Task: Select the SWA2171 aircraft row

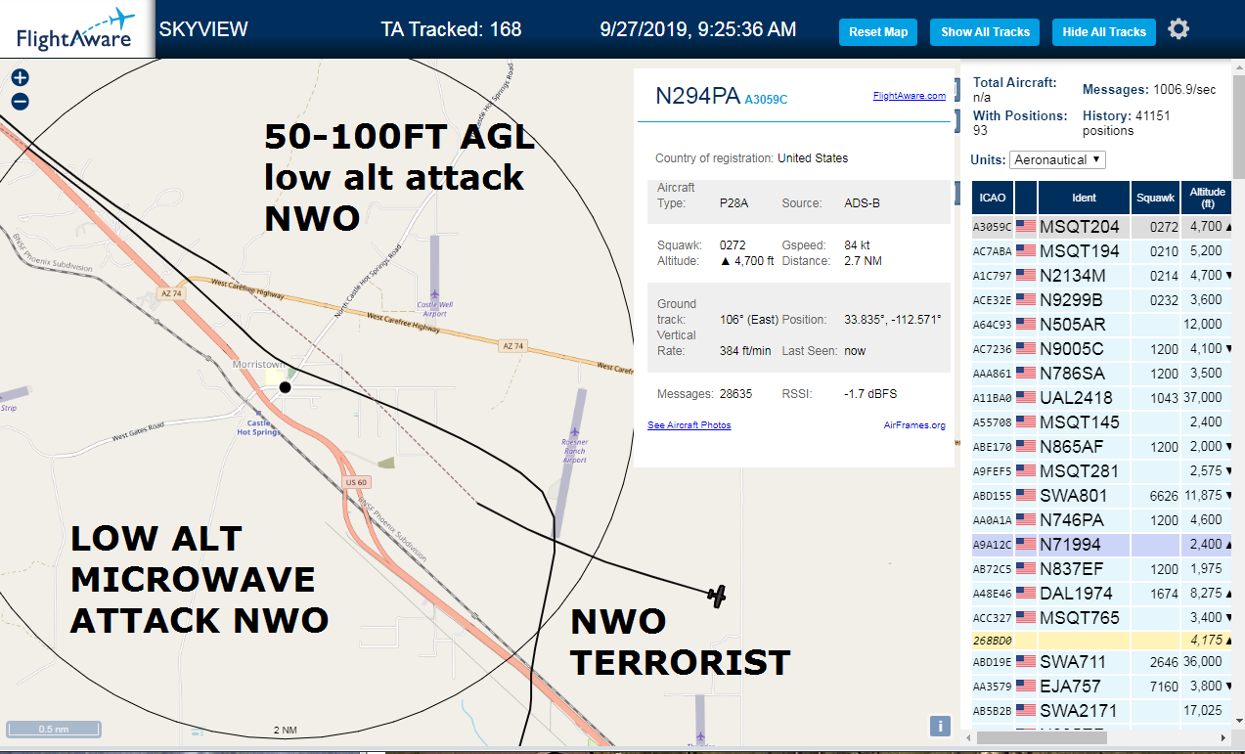Action: point(1103,711)
